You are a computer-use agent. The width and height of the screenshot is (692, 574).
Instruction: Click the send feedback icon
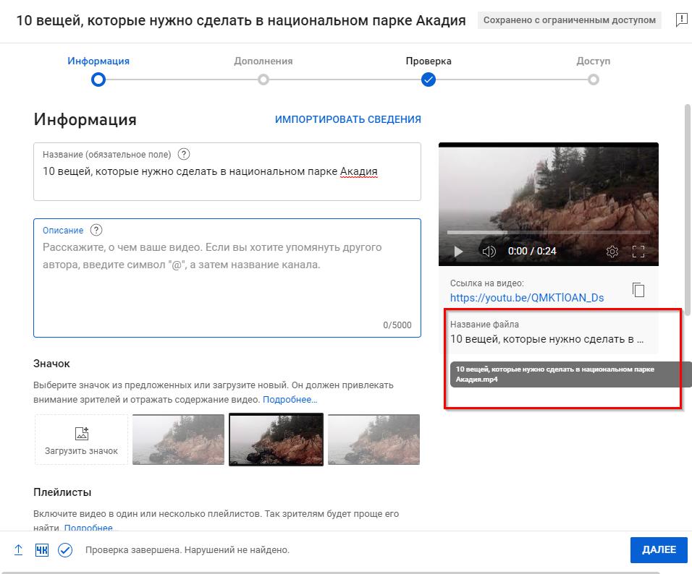pos(681,20)
